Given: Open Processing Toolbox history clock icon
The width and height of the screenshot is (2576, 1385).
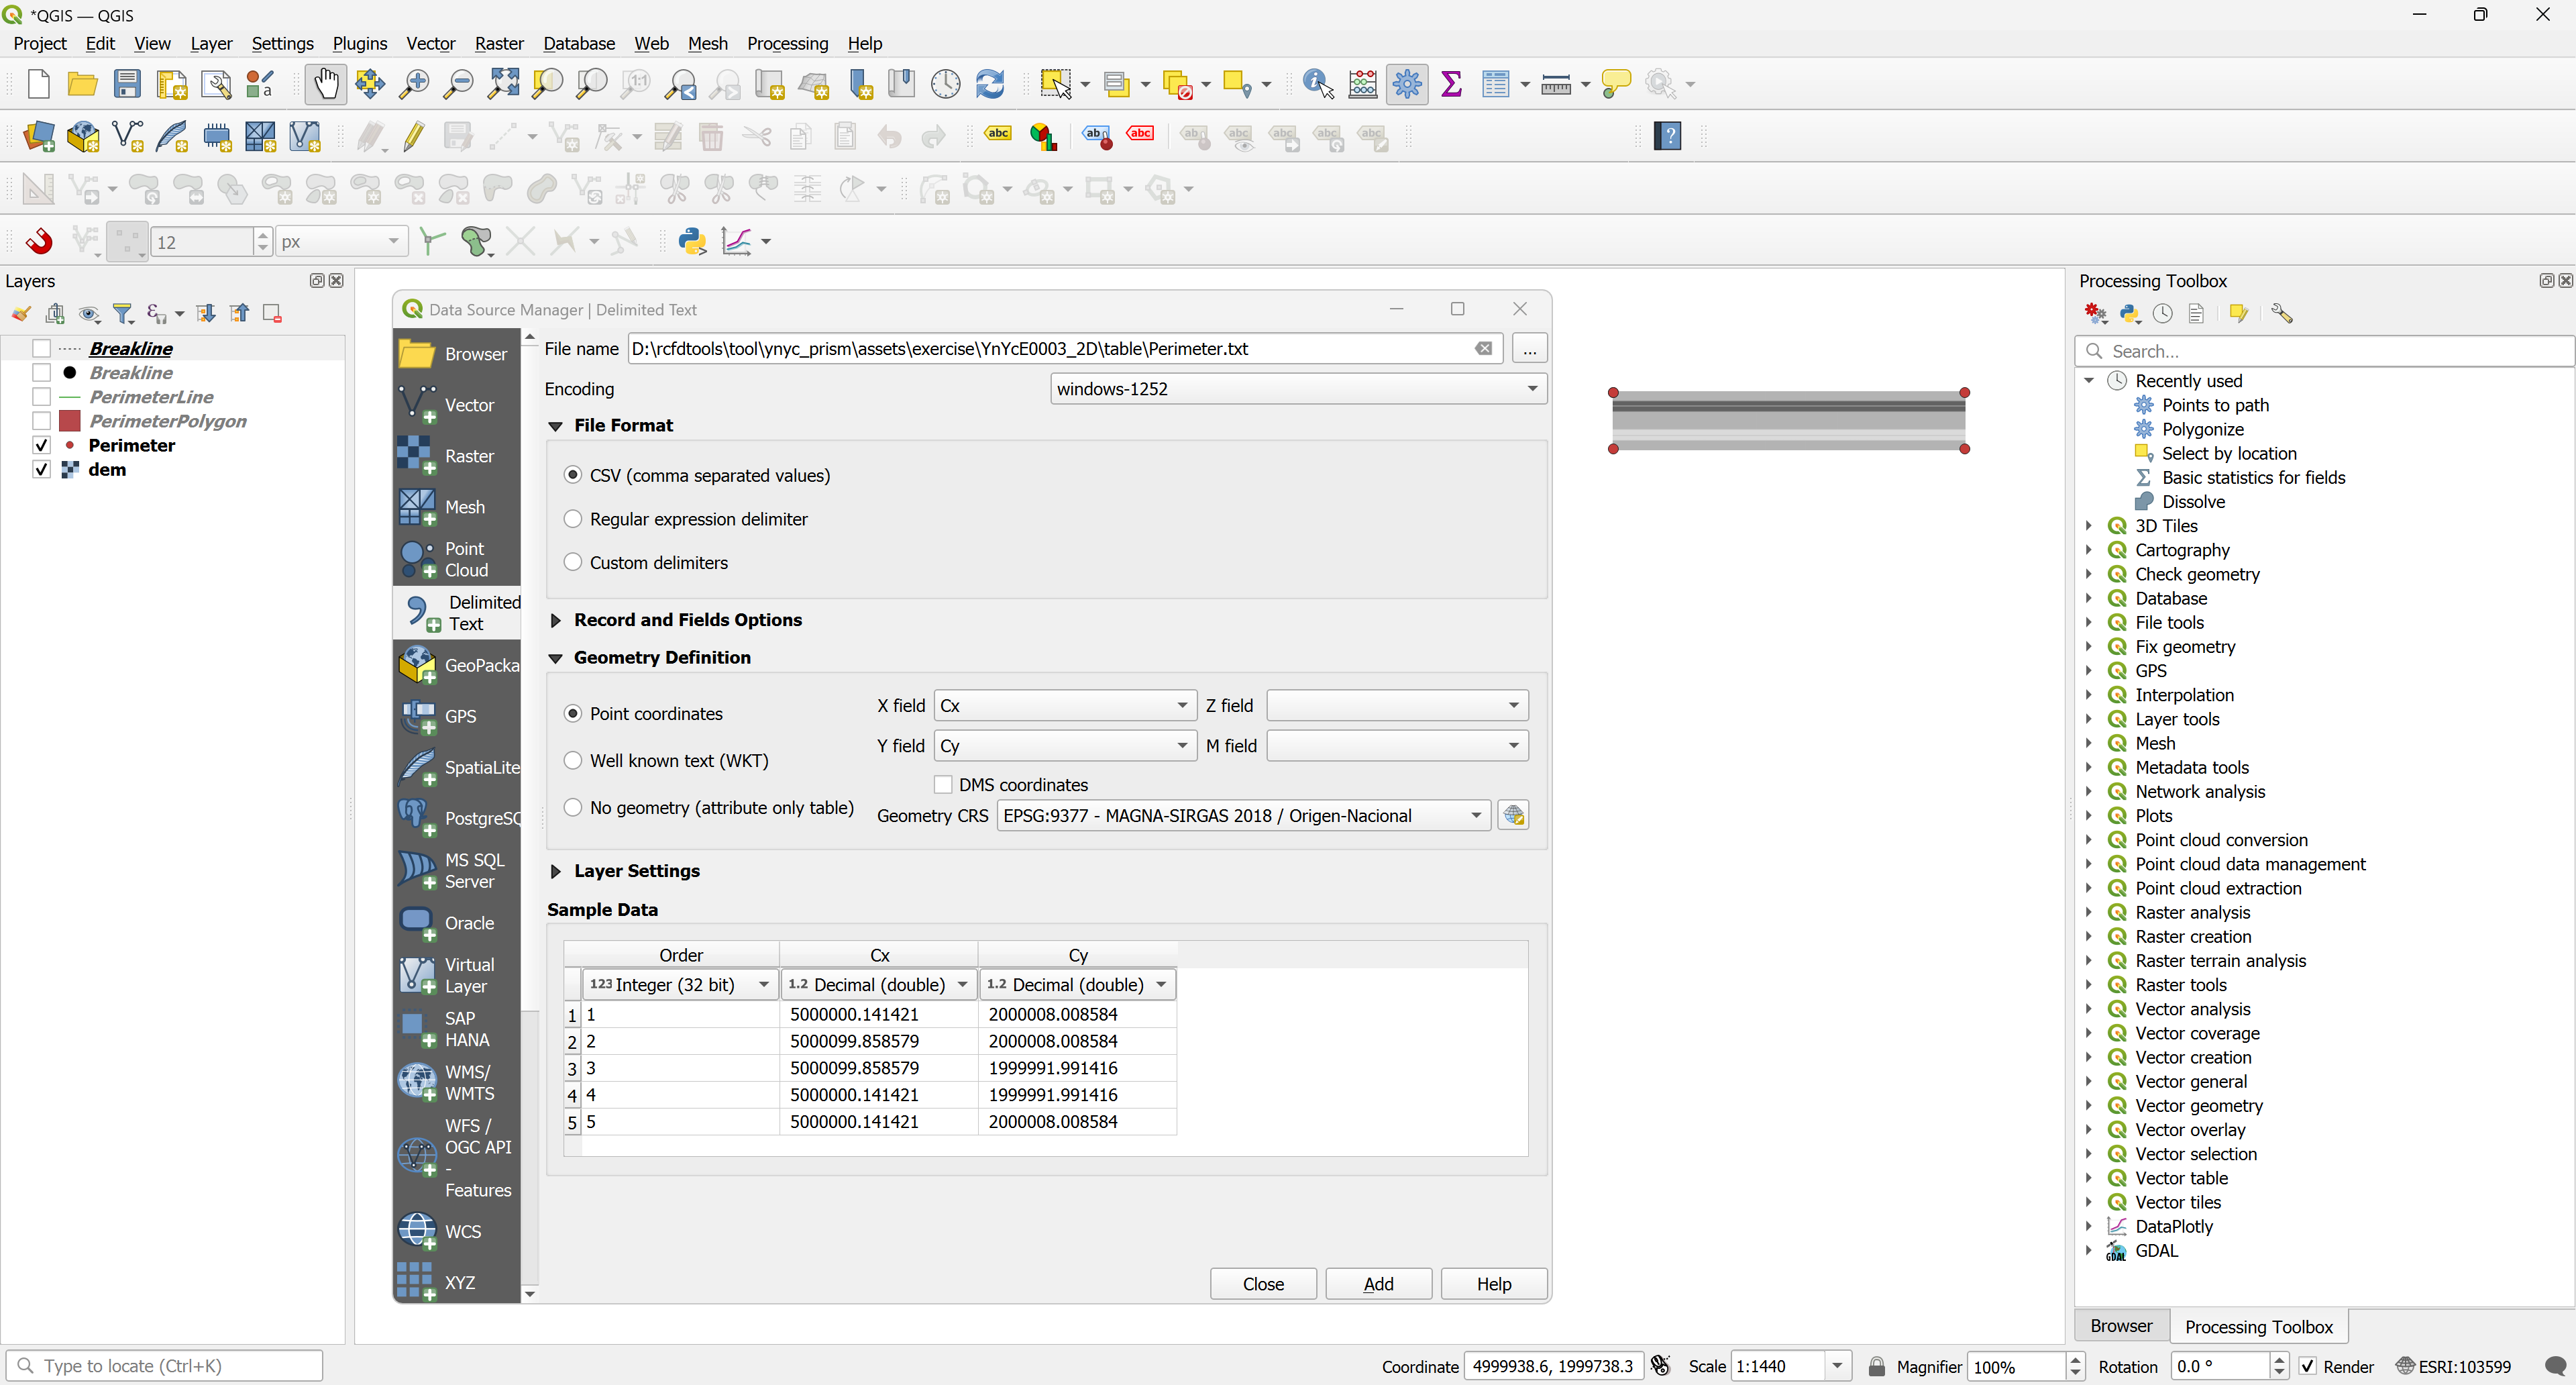Looking at the screenshot, I should coord(2162,314).
